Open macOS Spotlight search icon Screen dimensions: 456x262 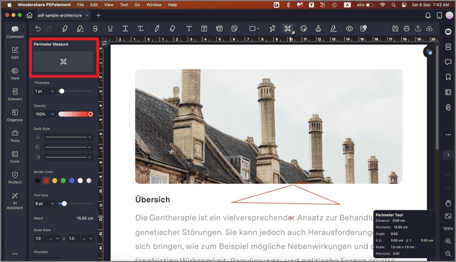(x=394, y=5)
